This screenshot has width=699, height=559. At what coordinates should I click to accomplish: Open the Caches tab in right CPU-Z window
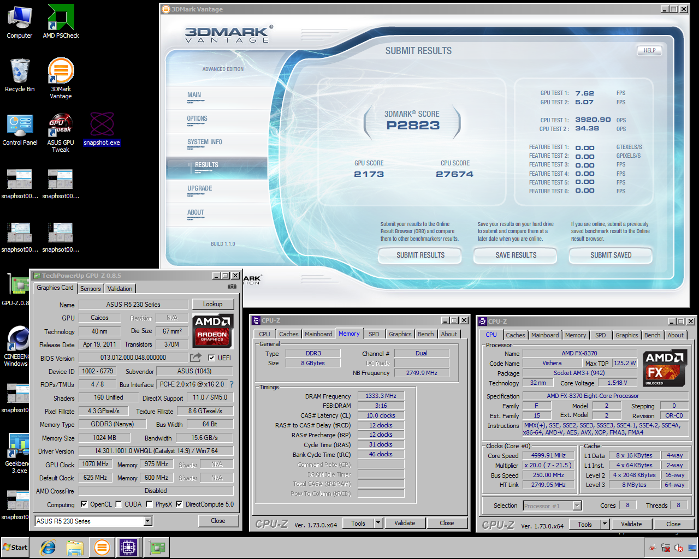coord(516,335)
